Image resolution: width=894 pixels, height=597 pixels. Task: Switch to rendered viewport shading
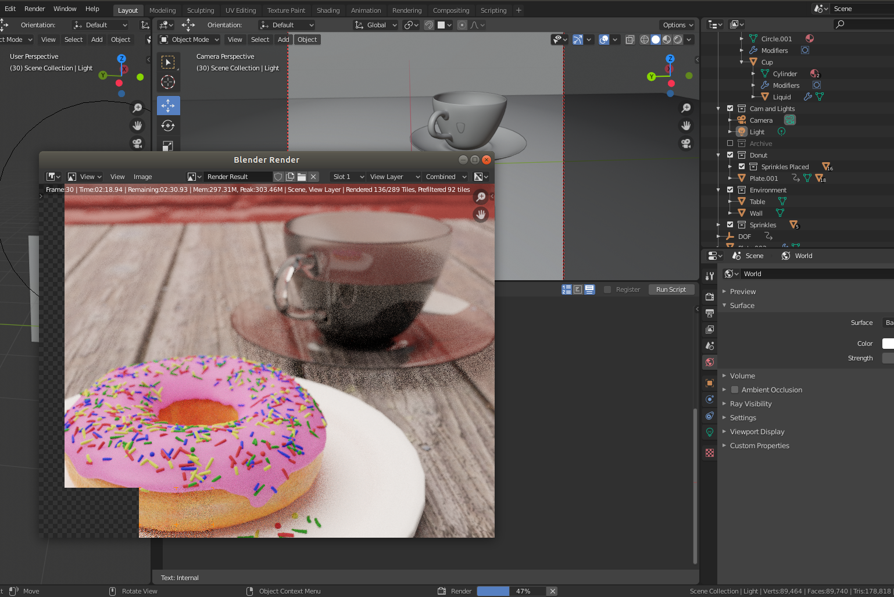678,40
